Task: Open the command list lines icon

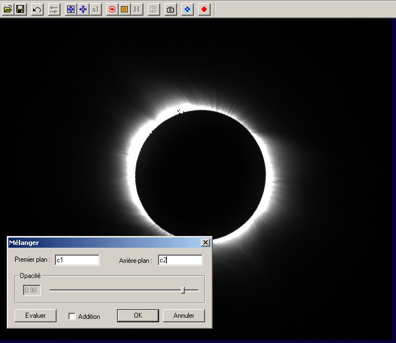Action: [153, 10]
